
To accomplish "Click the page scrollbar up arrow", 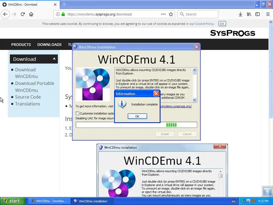I will (271, 22).
